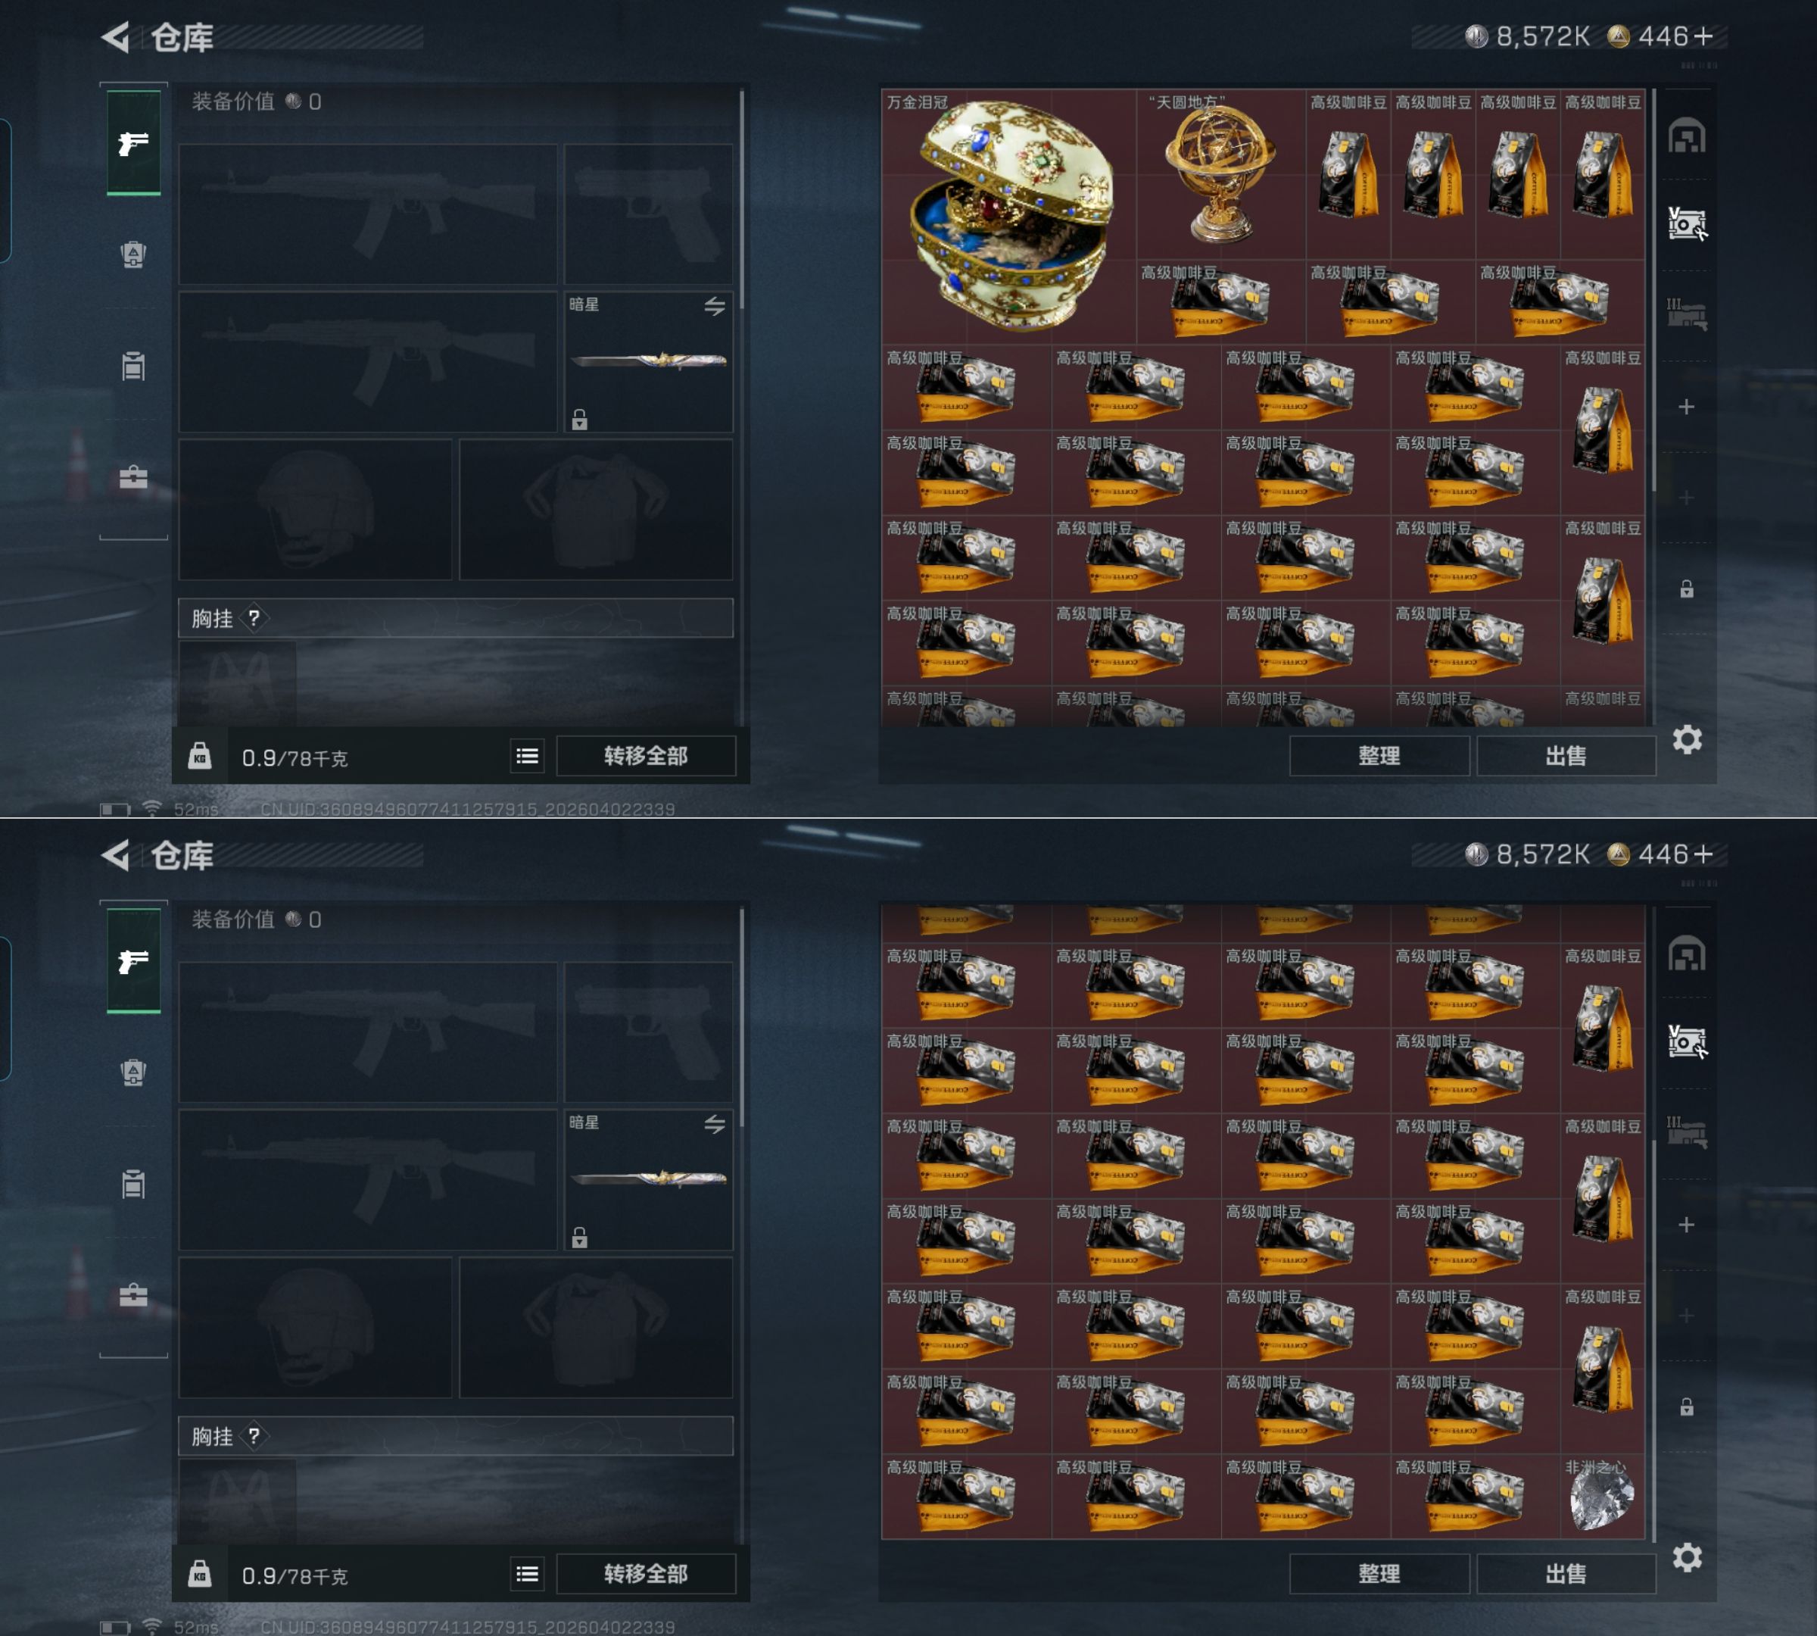Click the swap arrows on 暗星 slot, upper screen
Image resolution: width=1817 pixels, height=1636 pixels.
(715, 307)
